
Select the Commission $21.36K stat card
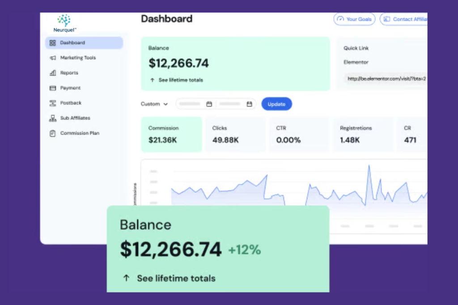click(171, 134)
